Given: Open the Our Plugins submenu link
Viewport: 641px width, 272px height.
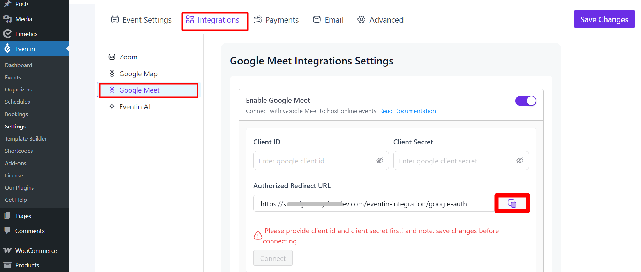Looking at the screenshot, I should 20,187.
